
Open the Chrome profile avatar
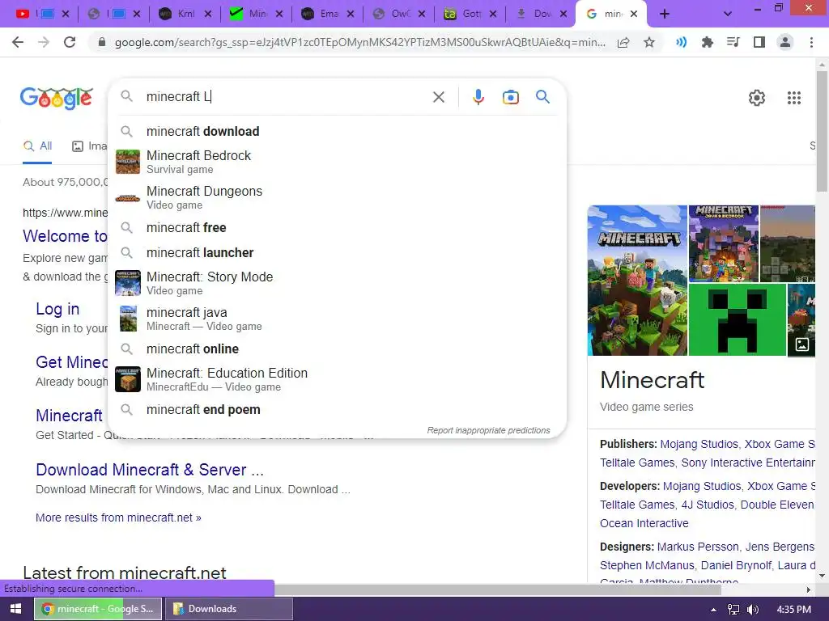pyautogui.click(x=785, y=42)
